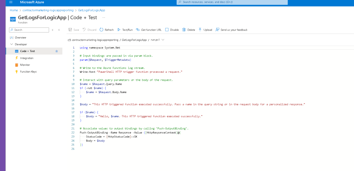This screenshot has height=171, width=354.
Task: Open the Monitor menu item
Action: pyautogui.click(x=25, y=65)
